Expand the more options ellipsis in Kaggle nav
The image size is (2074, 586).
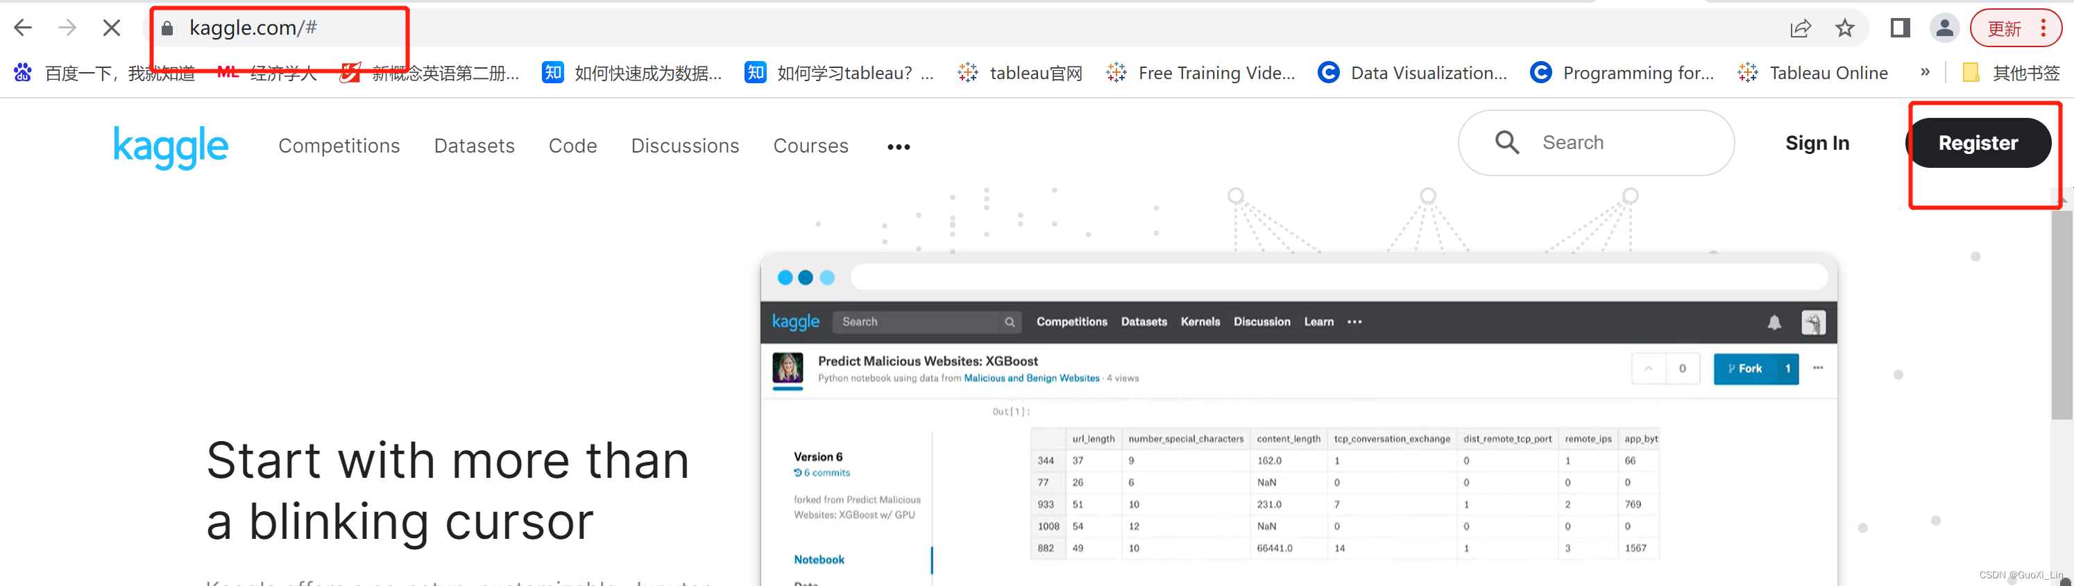tap(899, 147)
